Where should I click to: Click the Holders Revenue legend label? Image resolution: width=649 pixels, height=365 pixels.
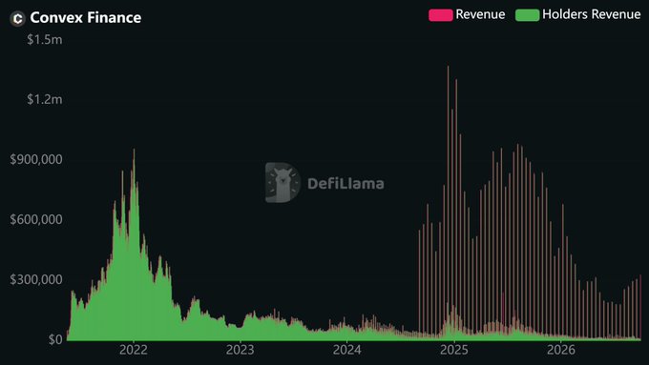click(592, 14)
